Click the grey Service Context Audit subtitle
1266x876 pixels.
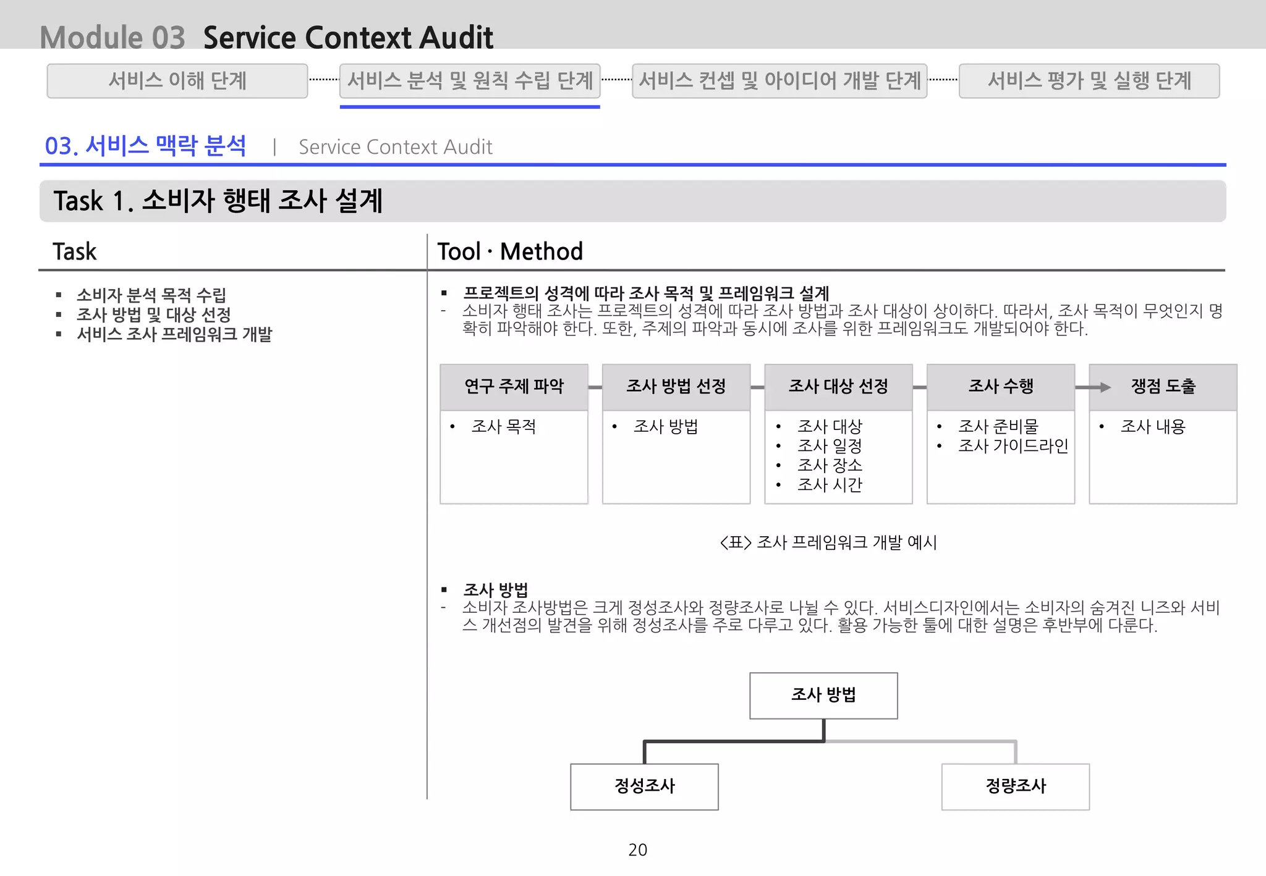(x=396, y=147)
